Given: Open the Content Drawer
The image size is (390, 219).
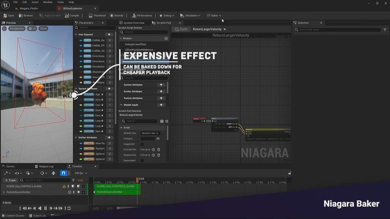Looking at the screenshot, I should (13, 216).
